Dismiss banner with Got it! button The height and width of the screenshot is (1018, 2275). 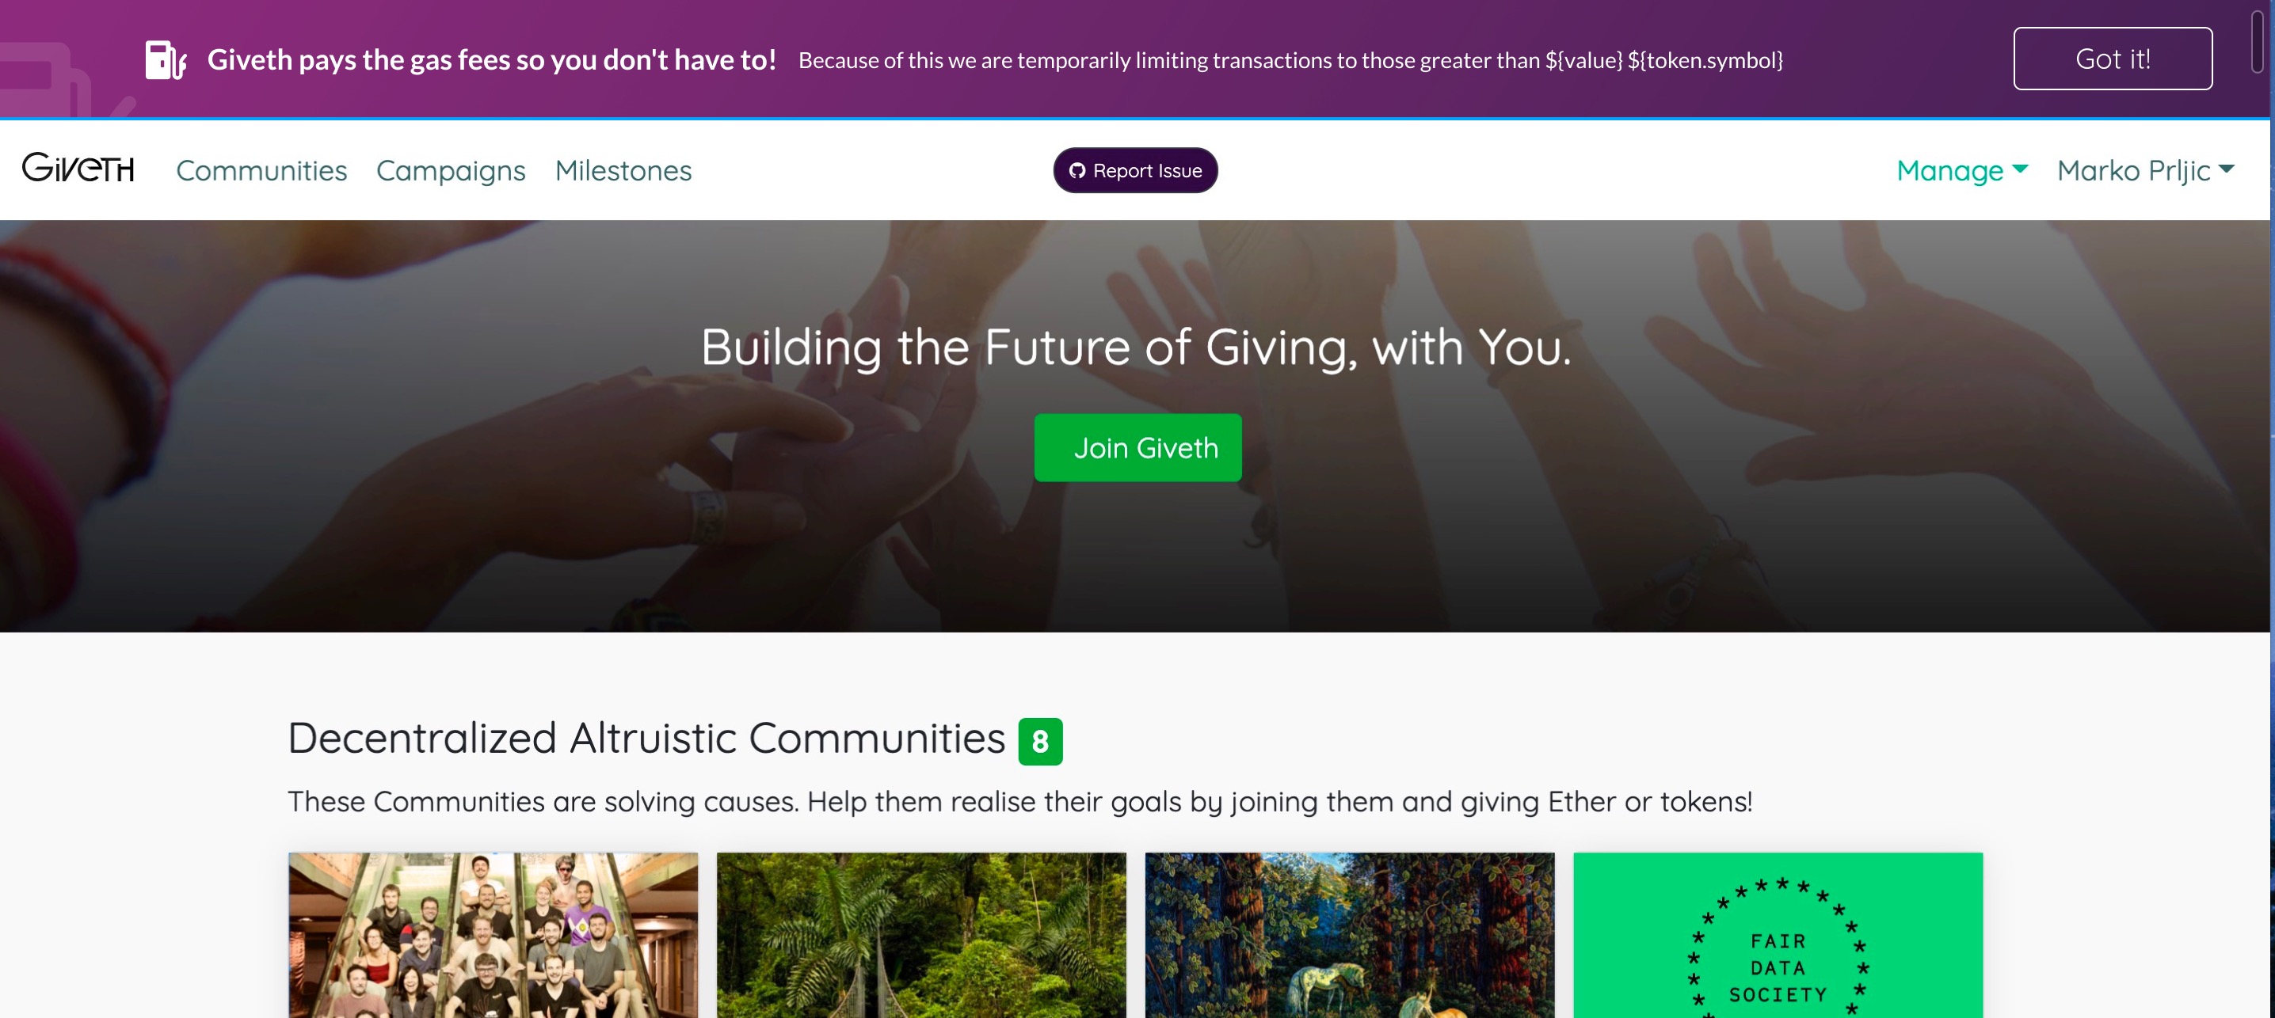[2113, 59]
